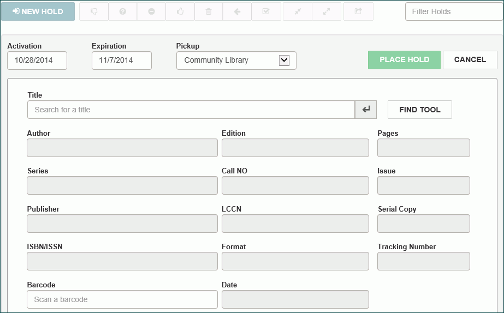Click the Scan a barcode field
This screenshot has height=313, width=504.
coord(122,299)
